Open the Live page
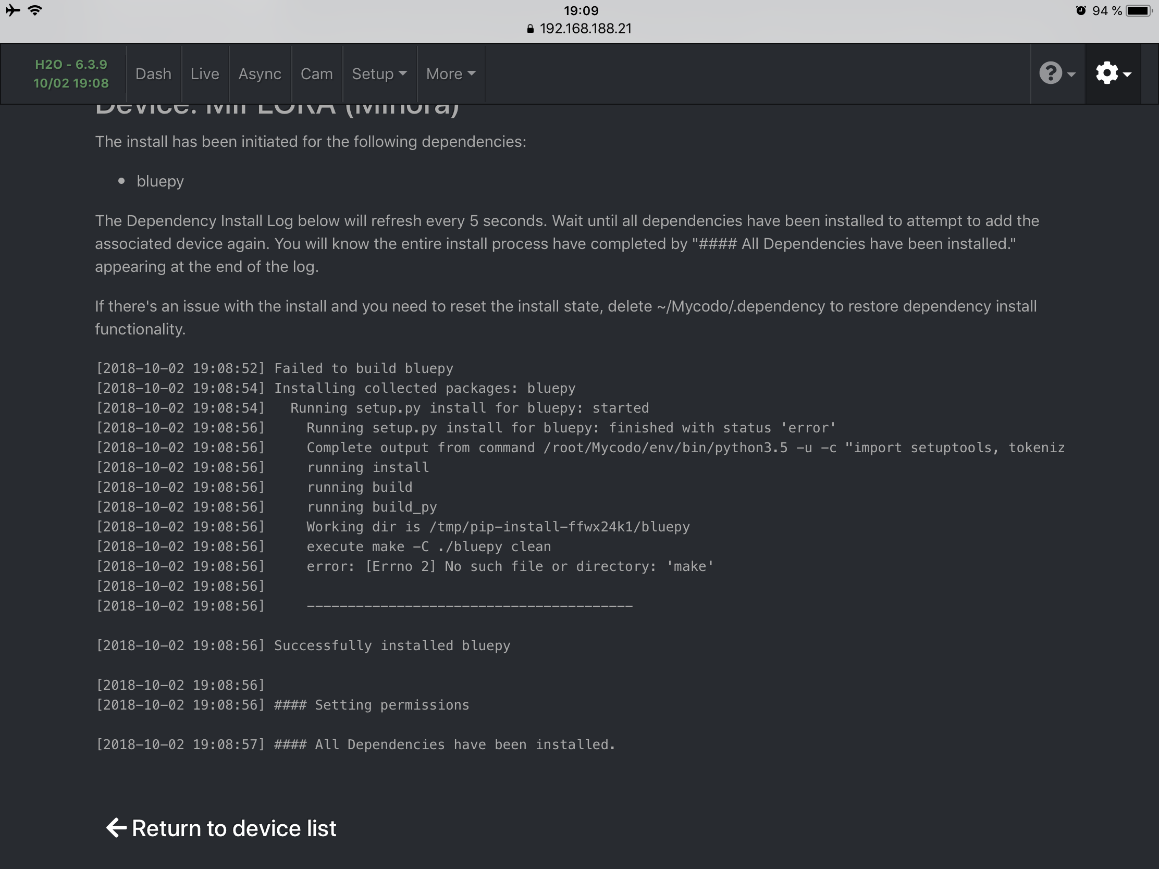Viewport: 1159px width, 869px height. coord(204,74)
